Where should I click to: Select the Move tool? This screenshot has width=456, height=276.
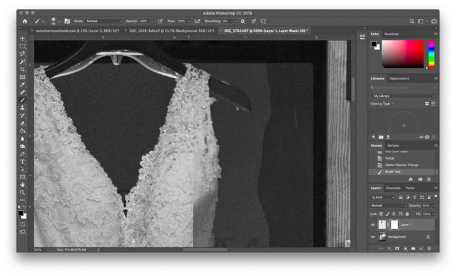point(22,38)
